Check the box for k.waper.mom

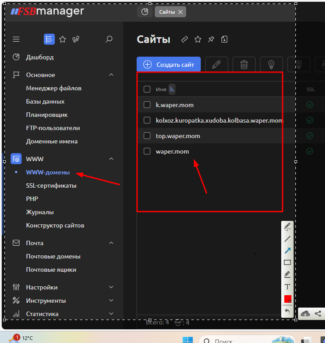147,105
